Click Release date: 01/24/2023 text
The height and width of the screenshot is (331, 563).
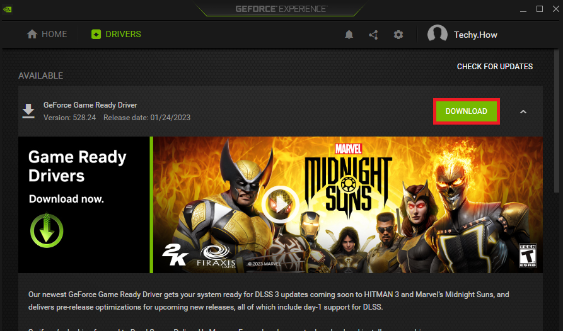click(147, 118)
